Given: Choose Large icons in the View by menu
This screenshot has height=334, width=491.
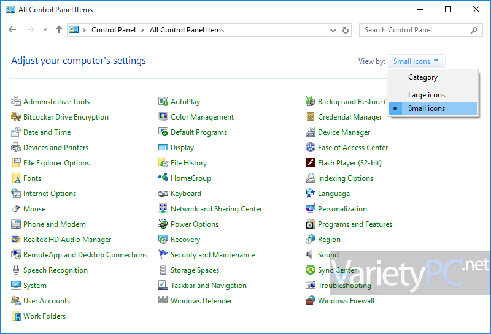Looking at the screenshot, I should pos(433,95).
